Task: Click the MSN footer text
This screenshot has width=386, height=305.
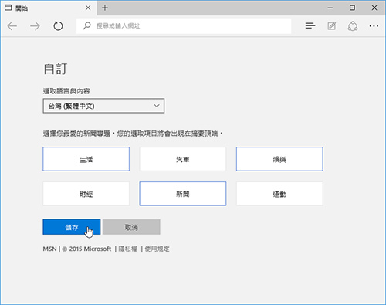Action: 49,249
